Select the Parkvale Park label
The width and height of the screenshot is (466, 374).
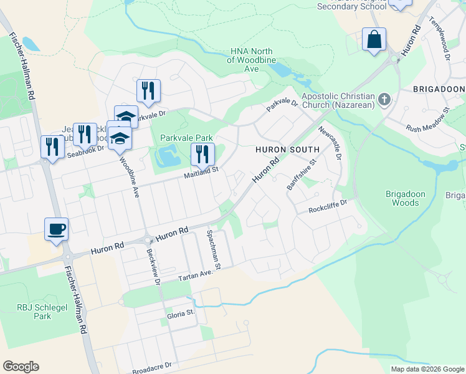click(x=186, y=138)
